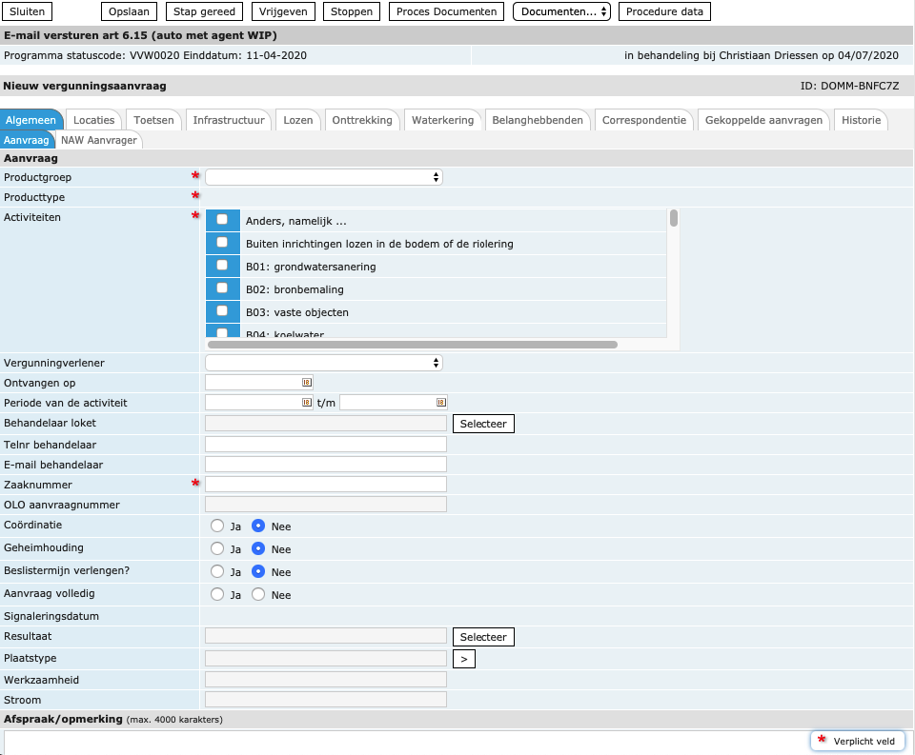915x755 pixels.
Task: Click into the Zaaknummer input field
Action: [325, 485]
